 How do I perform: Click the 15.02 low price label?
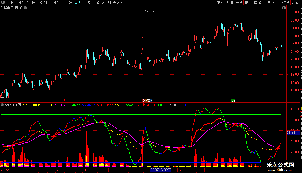pyautogui.click(x=8, y=98)
